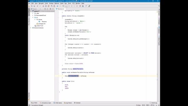The height and width of the screenshot is (106, 188).
Task: Expand the IlluminatedCloud folder
Action: coord(33,15)
